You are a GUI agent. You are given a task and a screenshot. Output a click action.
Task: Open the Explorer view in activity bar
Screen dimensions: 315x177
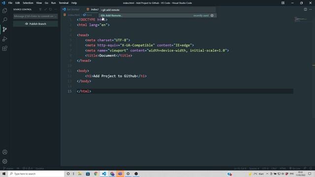coord(4,10)
